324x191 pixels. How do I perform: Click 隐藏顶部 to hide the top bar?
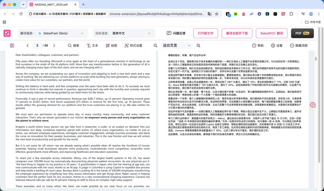coord(299,46)
